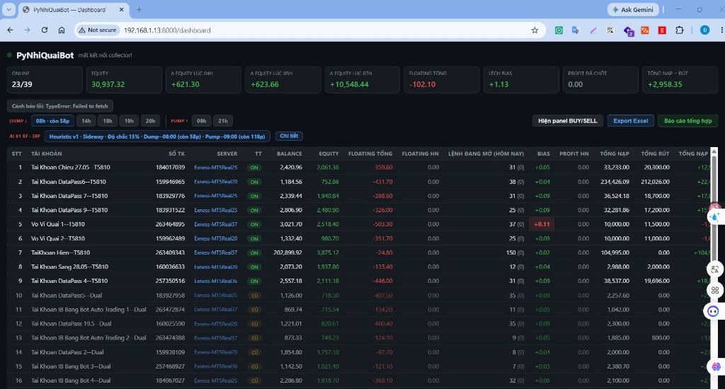
Task: Select the 09h Pump time pill
Action: 202,121
